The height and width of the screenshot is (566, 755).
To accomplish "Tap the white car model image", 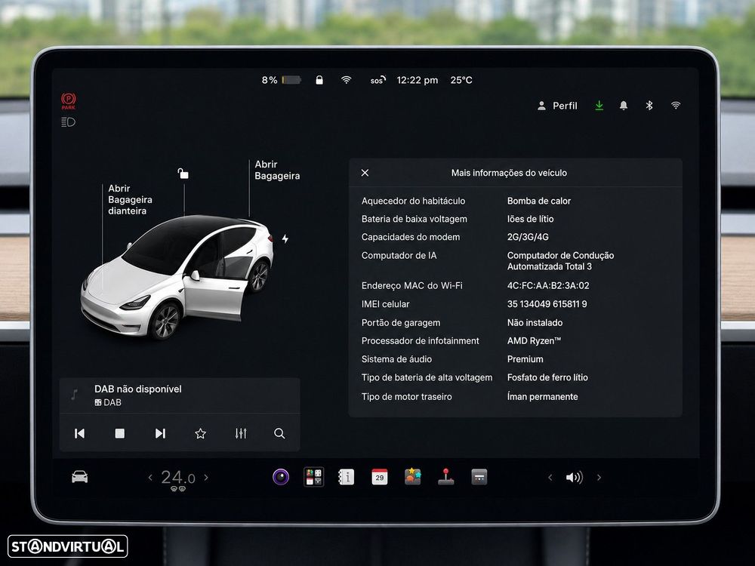I will coord(177,277).
